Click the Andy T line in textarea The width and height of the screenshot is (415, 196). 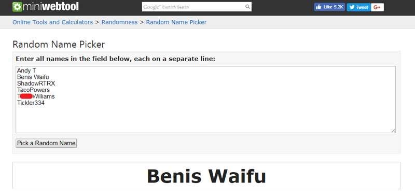click(x=26, y=71)
